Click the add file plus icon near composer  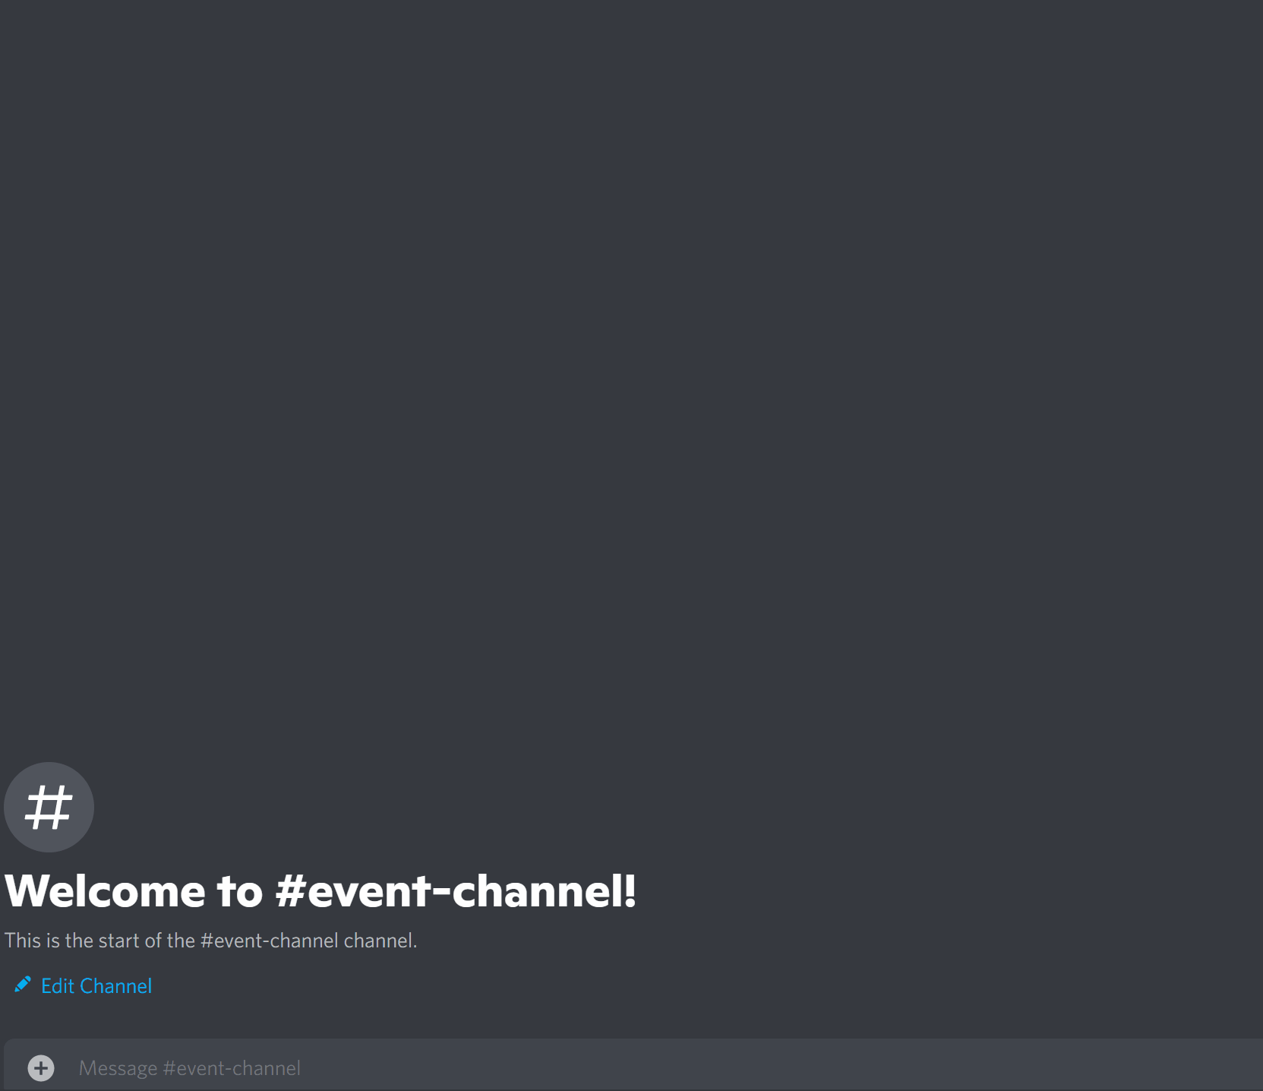click(41, 1067)
